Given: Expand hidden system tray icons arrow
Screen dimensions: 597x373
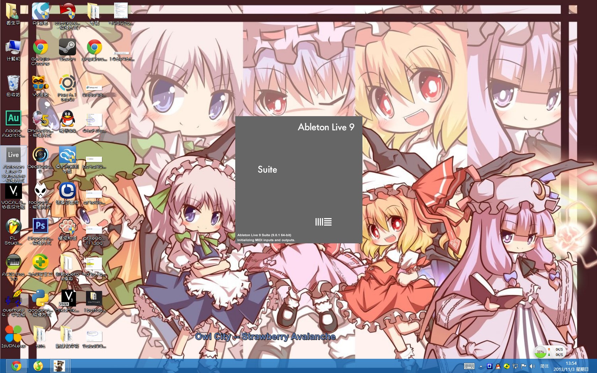Looking at the screenshot, I should click(481, 366).
